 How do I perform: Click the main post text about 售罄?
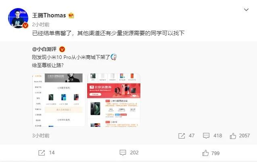coord(108,33)
